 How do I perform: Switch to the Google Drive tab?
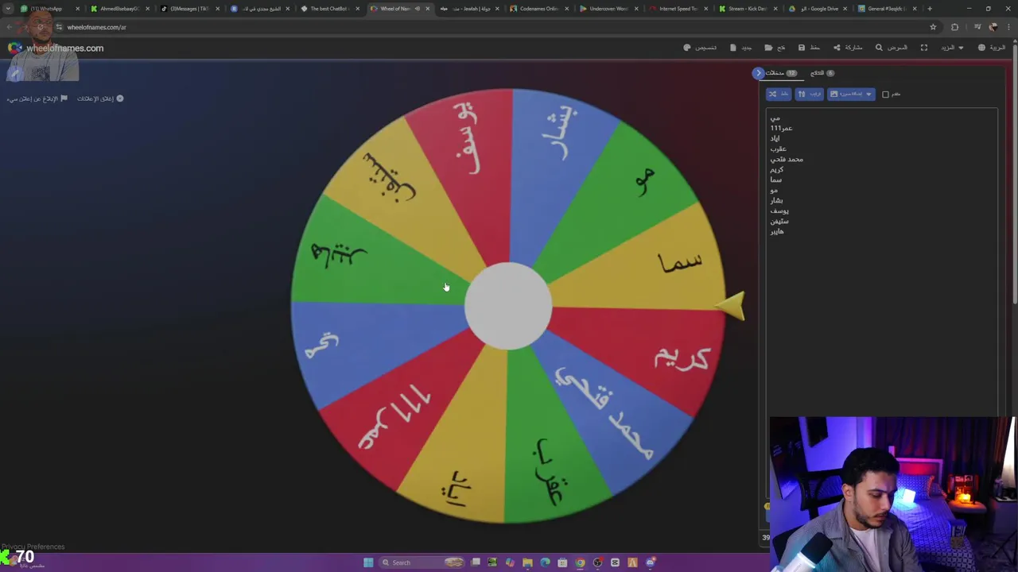click(818, 9)
